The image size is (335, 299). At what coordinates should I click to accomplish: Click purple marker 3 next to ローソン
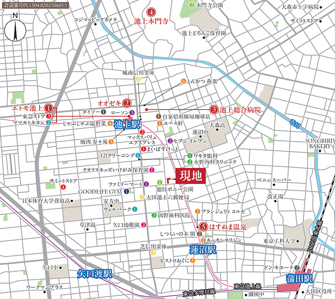pos(132,112)
